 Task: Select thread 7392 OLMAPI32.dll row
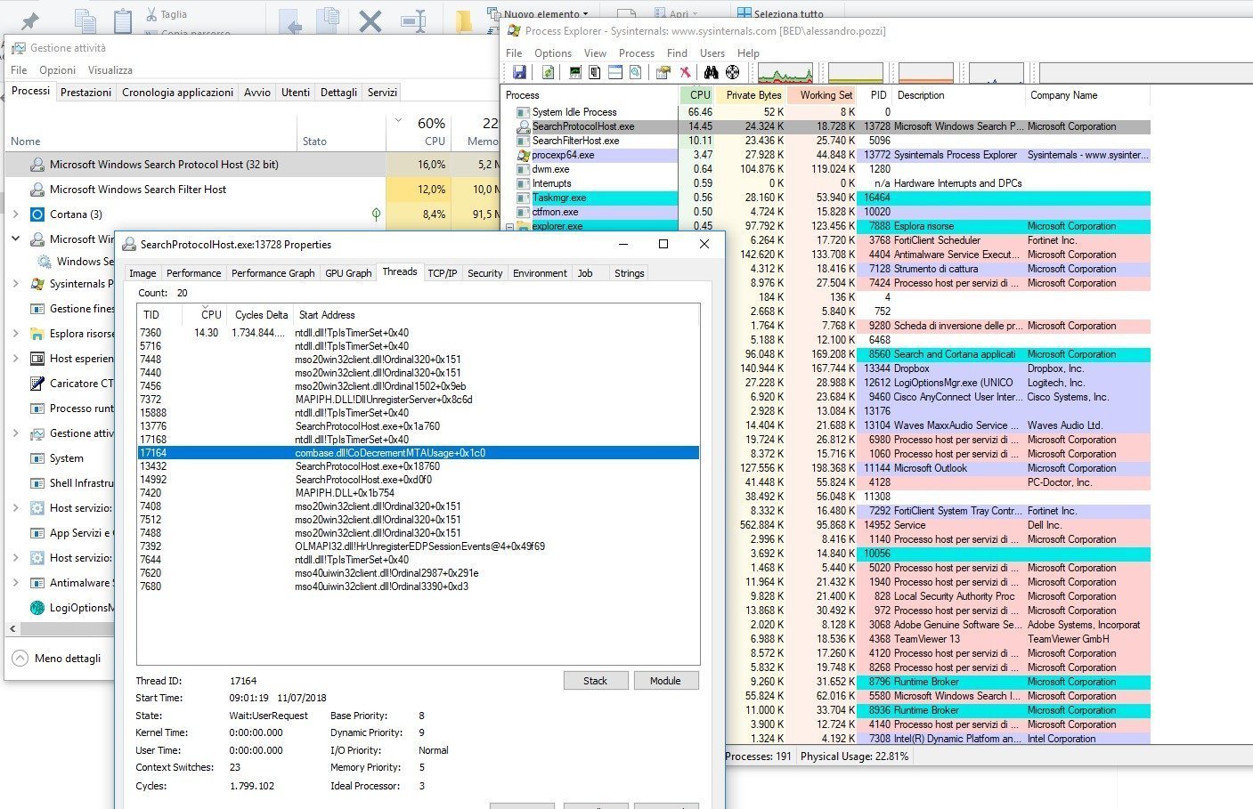(418, 546)
